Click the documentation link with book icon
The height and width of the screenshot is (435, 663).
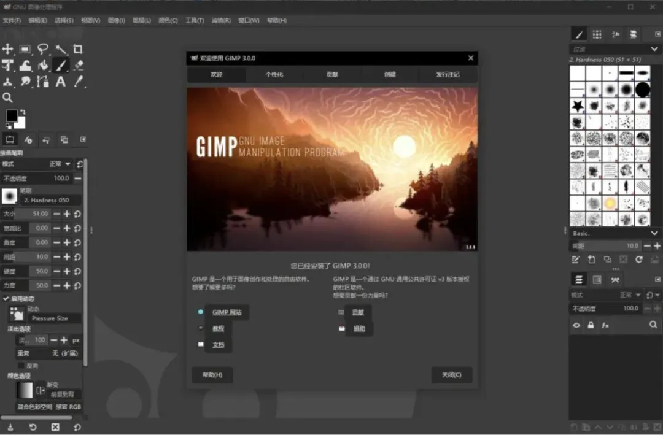tap(218, 345)
